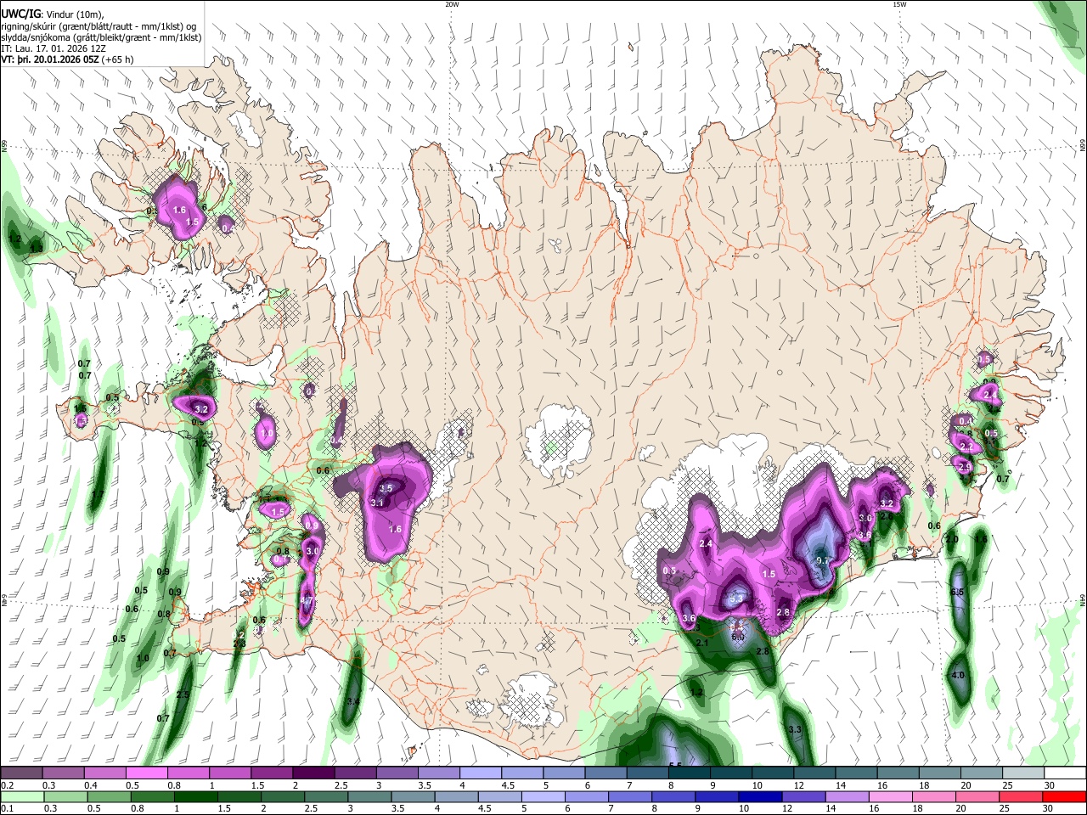
Task: Pick the lightest green 0.1 rain scale swatch
Action: 22,796
